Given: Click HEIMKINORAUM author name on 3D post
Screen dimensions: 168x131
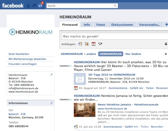Looking at the screenshot, I should click(87, 62).
